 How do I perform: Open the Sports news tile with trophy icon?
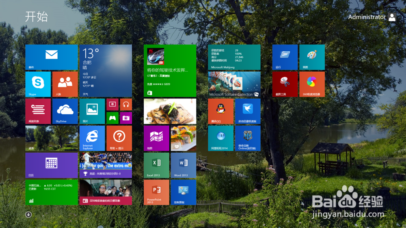click(x=106, y=165)
